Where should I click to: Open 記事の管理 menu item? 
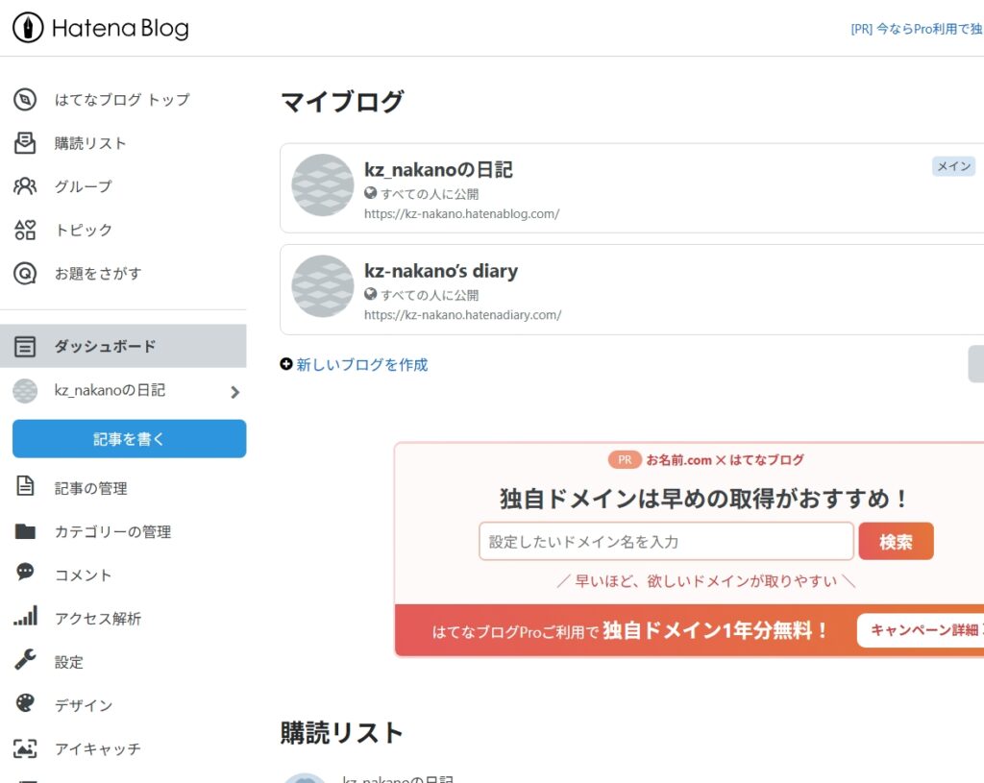pos(90,488)
